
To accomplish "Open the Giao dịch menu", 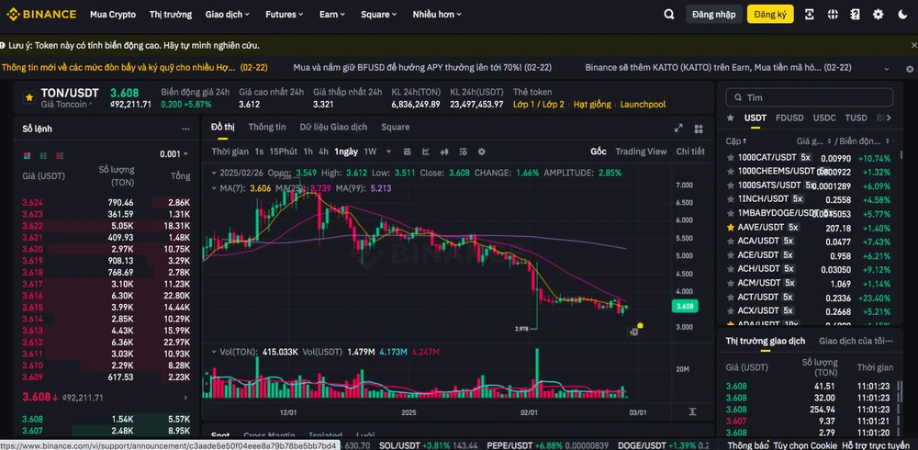I will 227,14.
